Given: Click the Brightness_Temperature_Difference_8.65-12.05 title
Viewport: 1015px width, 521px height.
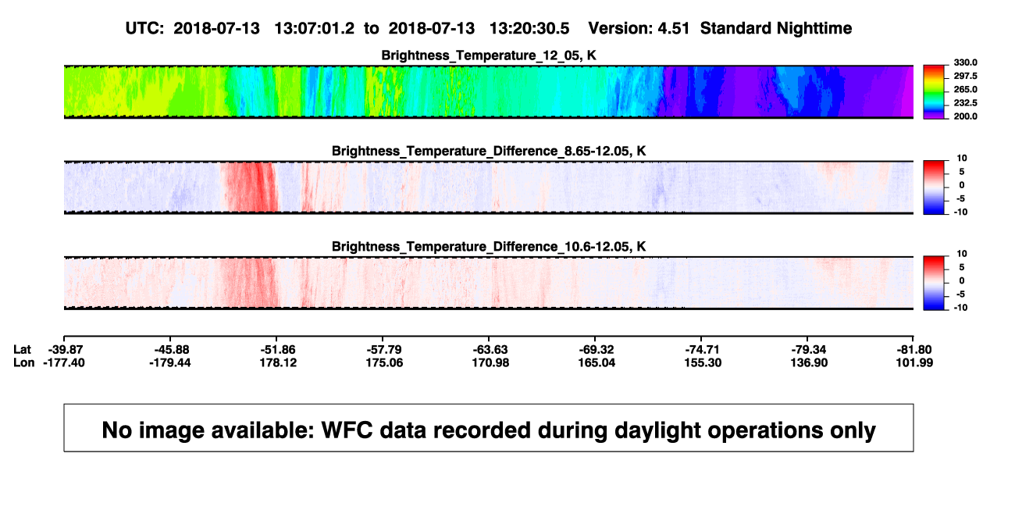Looking at the screenshot, I should [x=489, y=151].
